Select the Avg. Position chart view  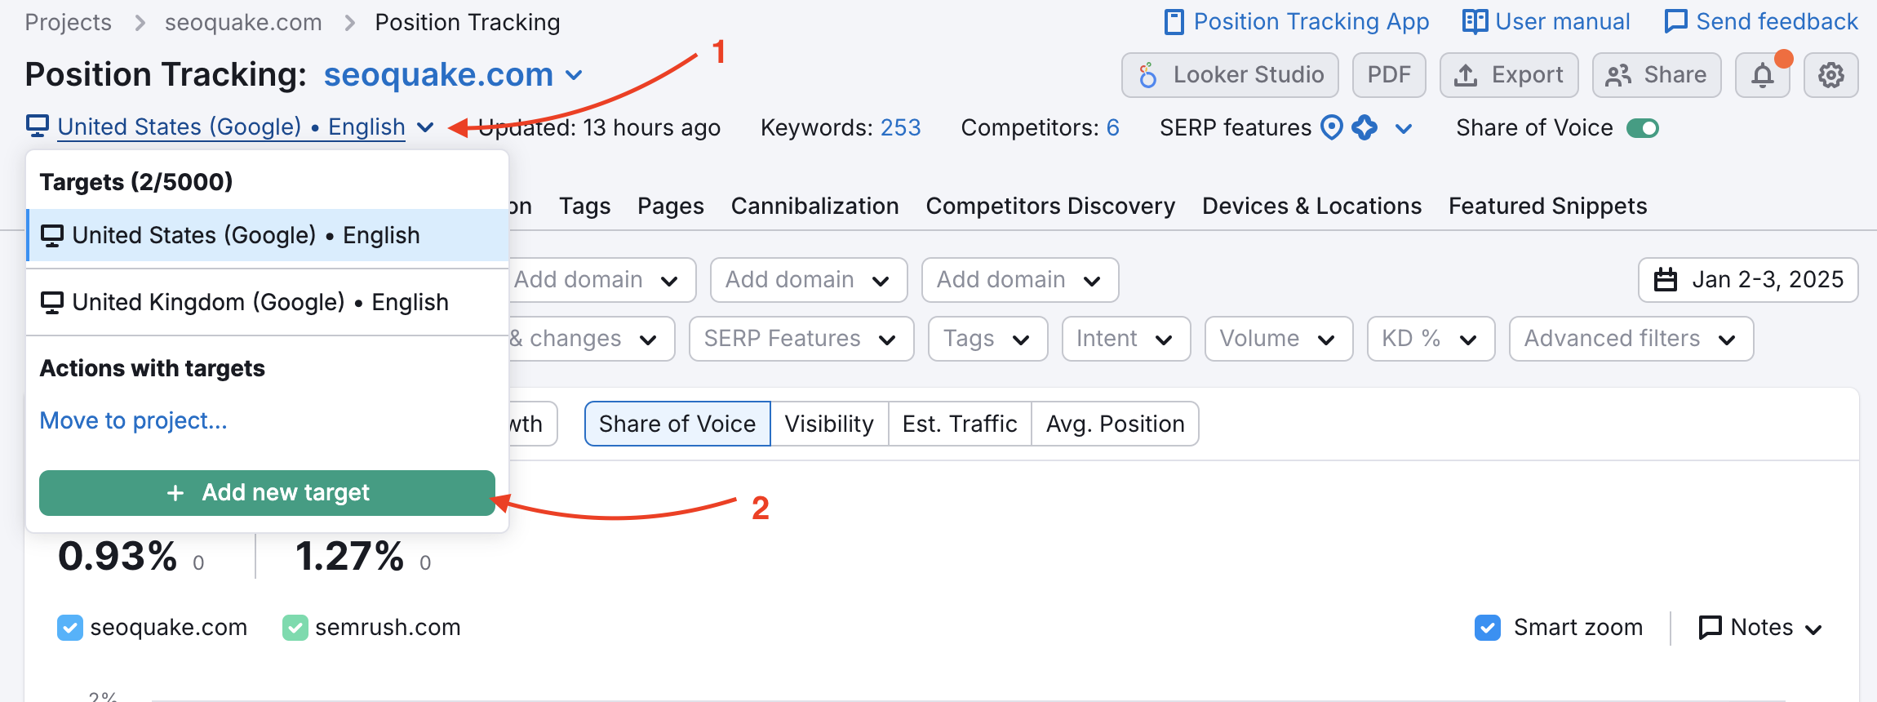pyautogui.click(x=1115, y=424)
